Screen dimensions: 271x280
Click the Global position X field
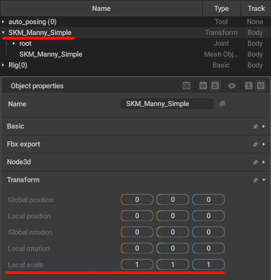137,199
